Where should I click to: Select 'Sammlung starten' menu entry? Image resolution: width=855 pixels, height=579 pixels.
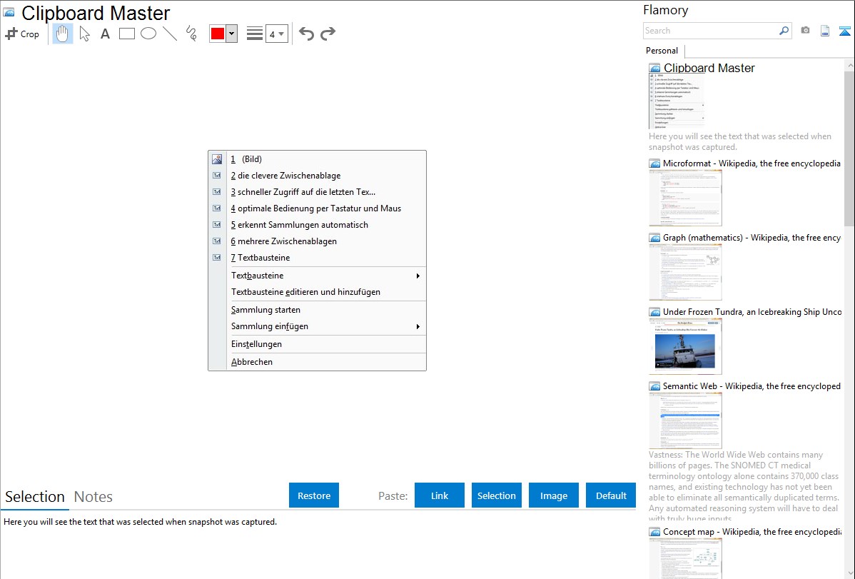(x=318, y=310)
